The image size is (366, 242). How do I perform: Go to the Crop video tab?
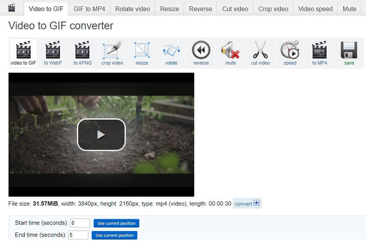pyautogui.click(x=273, y=9)
